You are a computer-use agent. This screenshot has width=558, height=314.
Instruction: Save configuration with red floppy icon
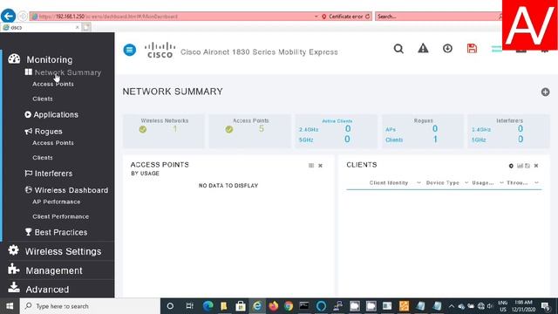472,49
